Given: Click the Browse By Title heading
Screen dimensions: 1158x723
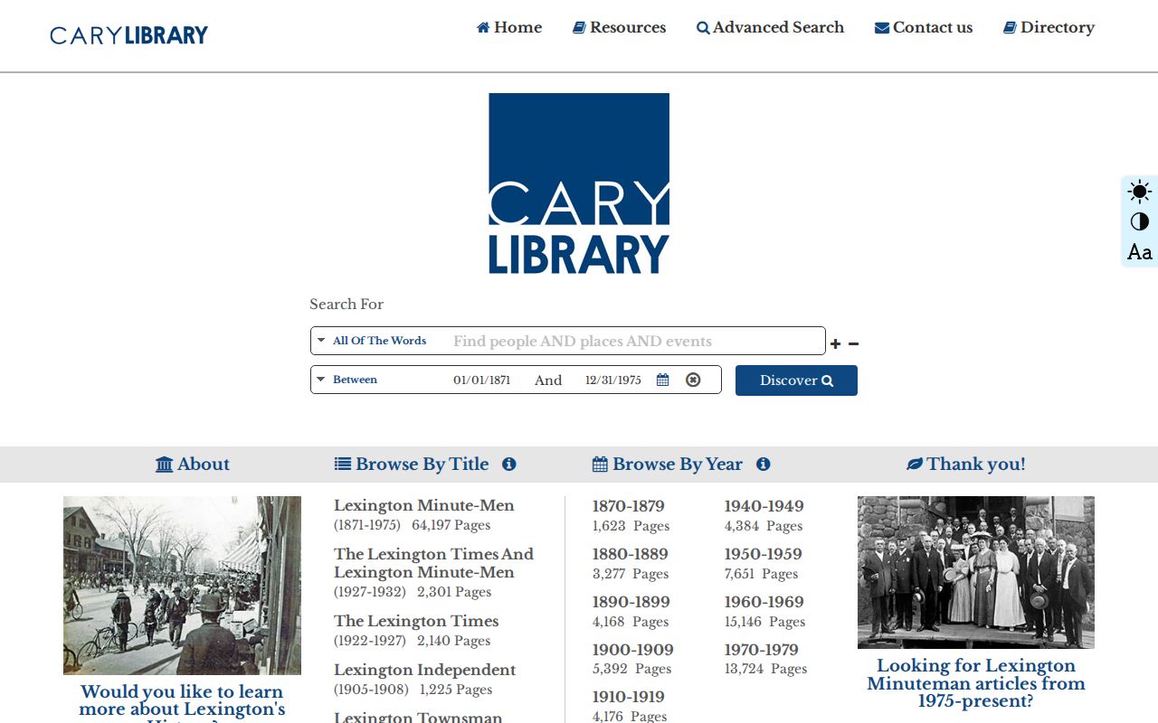Looking at the screenshot, I should coord(412,465).
